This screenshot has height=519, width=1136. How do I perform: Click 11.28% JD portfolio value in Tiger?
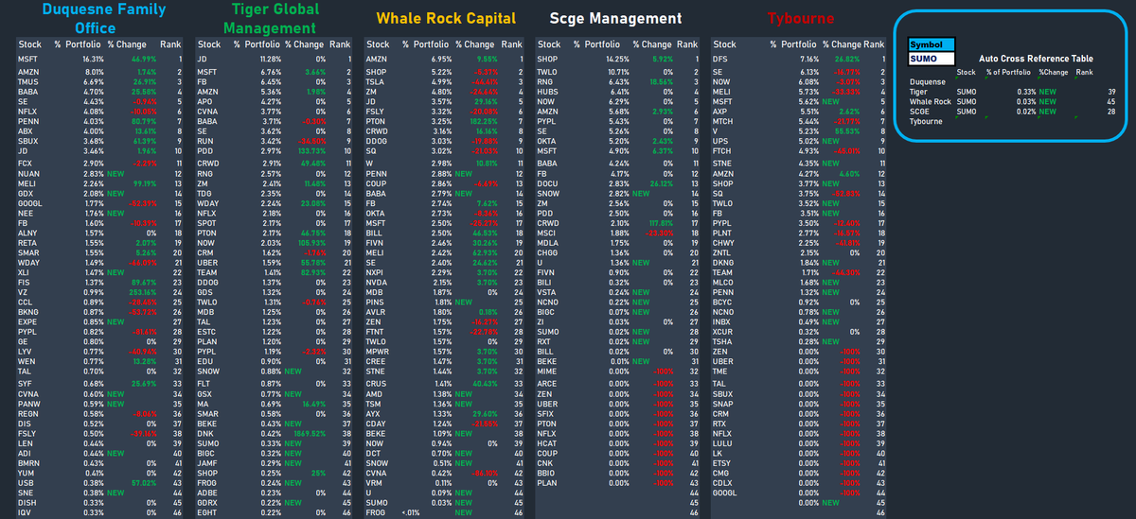[268, 58]
